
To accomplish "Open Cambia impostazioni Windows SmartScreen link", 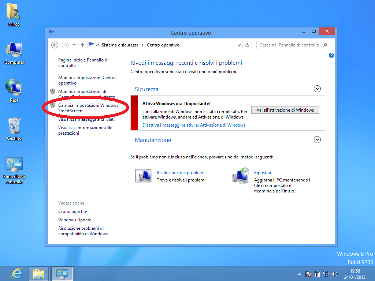I will point(88,108).
